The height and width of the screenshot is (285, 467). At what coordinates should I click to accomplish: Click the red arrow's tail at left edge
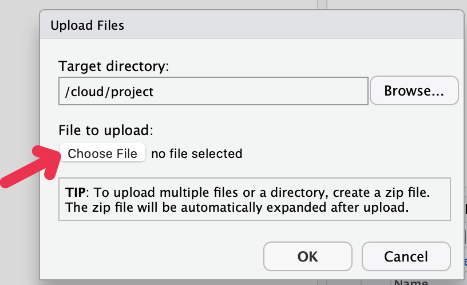point(6,181)
